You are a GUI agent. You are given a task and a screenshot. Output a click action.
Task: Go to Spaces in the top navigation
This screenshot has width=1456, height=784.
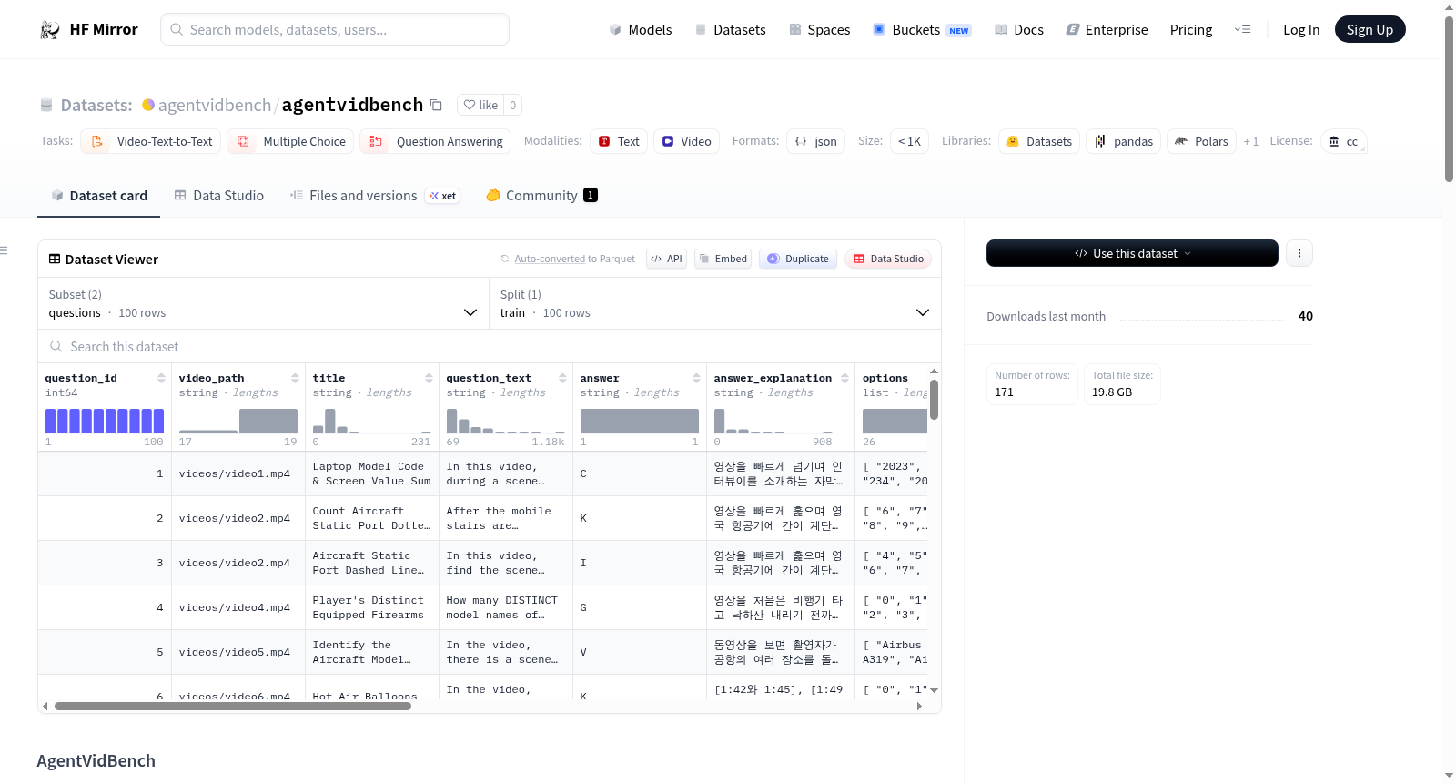click(x=819, y=29)
